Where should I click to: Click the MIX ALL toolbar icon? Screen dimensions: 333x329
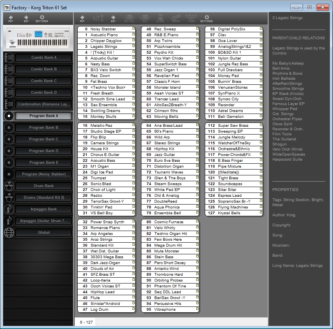tap(129, 19)
